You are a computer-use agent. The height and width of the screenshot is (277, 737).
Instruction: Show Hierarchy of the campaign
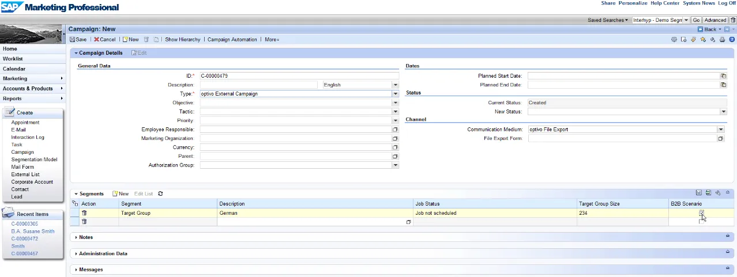click(182, 40)
